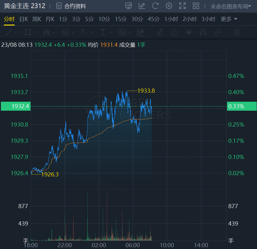Image resolution: width=257 pixels, height=249 pixels.
Task: Select the trend line drawing tool
Action: (x=9, y=32)
